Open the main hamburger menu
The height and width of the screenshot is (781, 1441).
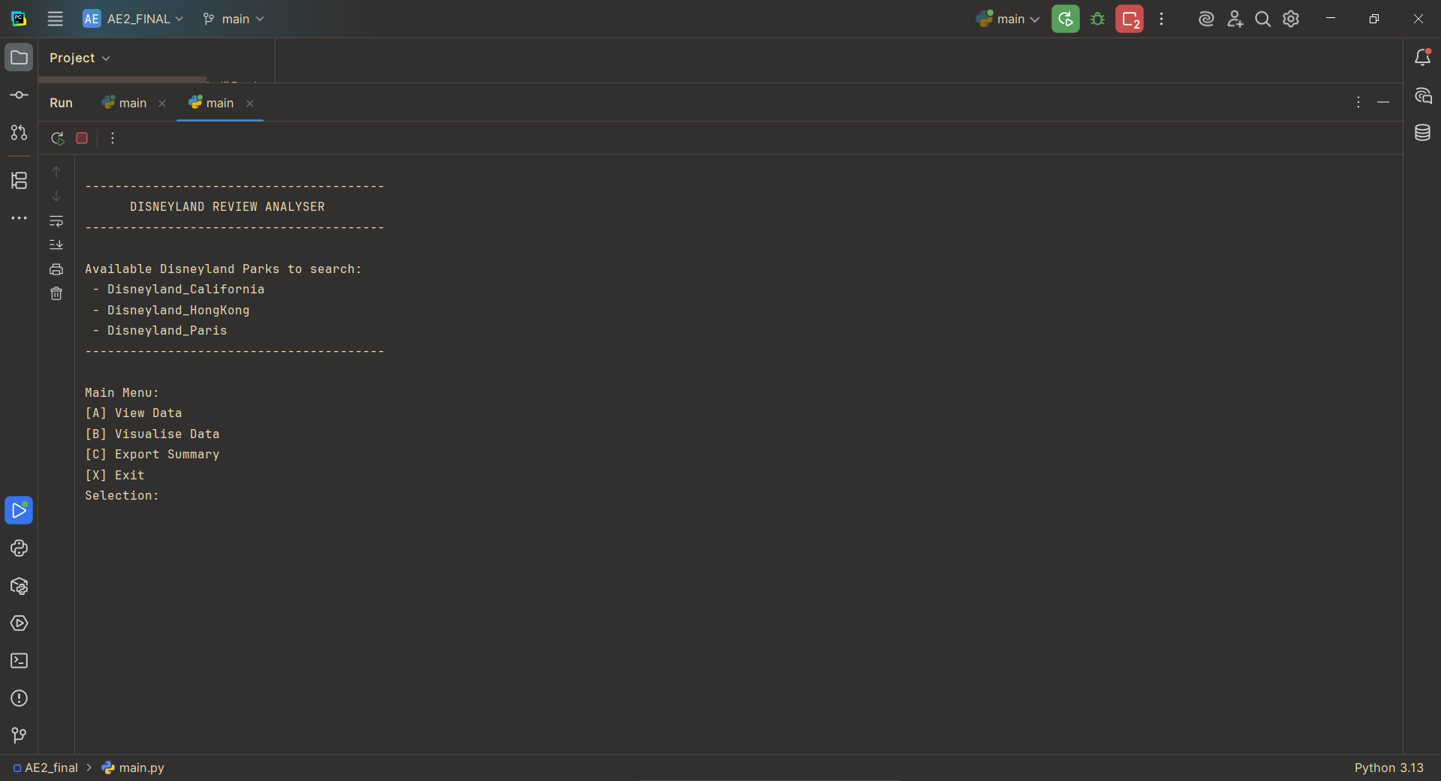click(55, 19)
